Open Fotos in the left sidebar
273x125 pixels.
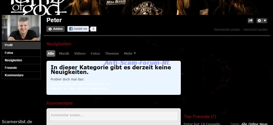(x=21, y=53)
